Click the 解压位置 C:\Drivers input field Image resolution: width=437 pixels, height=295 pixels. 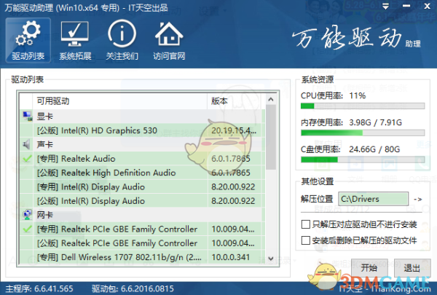click(374, 199)
